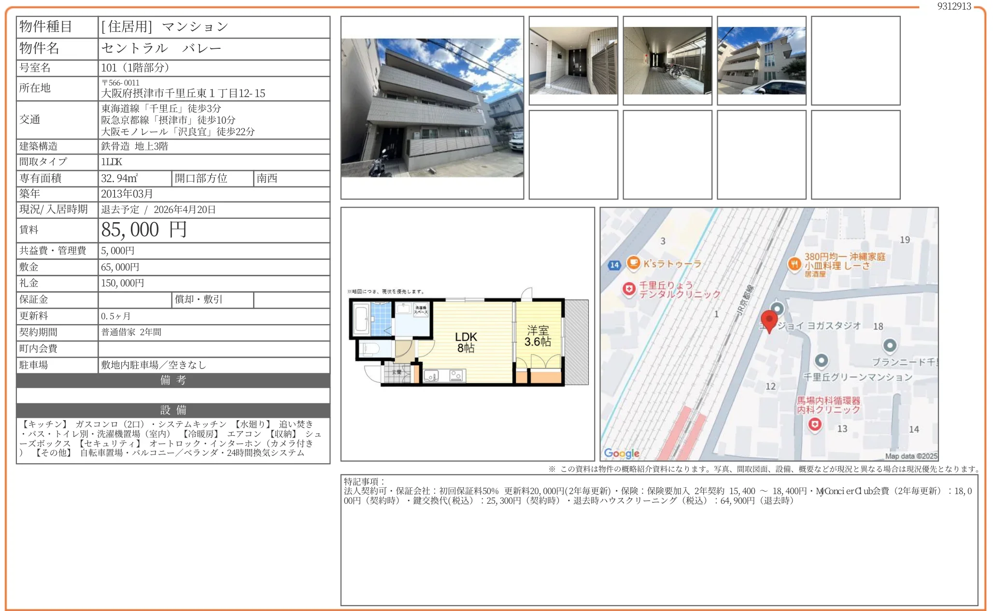993x611 pixels.
Task: Click the red location pin on map
Action: (769, 320)
